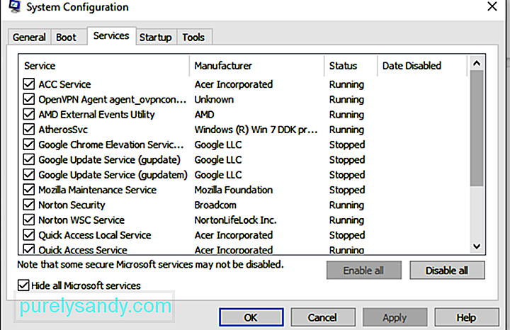Viewport: 510px width, 330px height.
Task: Click Stopped status of Quick Access Local Service
Action: click(x=347, y=235)
